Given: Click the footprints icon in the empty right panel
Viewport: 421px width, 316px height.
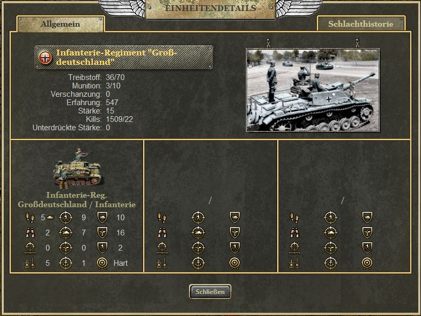Looking at the screenshot, I should [x=294, y=218].
